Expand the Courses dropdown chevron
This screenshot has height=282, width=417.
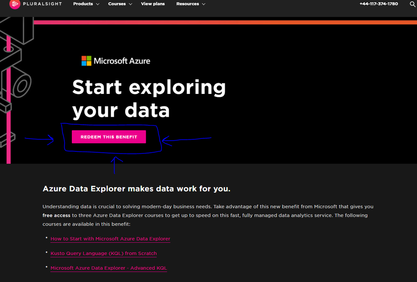[x=130, y=4]
